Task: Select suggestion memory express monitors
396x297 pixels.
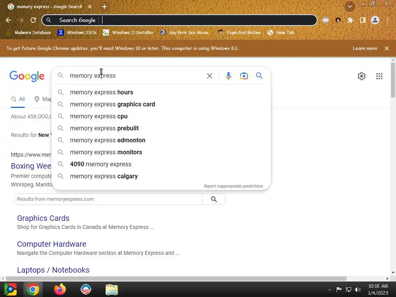Action: pos(161,152)
